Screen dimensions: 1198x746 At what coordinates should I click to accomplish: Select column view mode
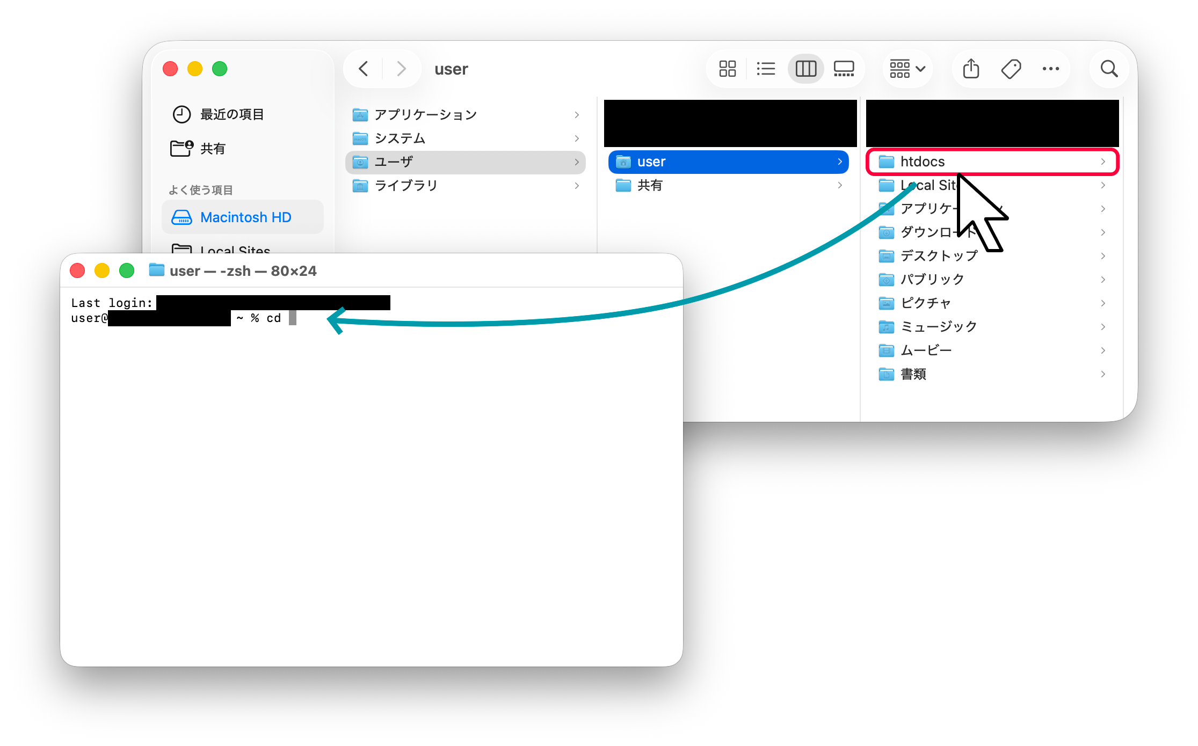pos(805,69)
